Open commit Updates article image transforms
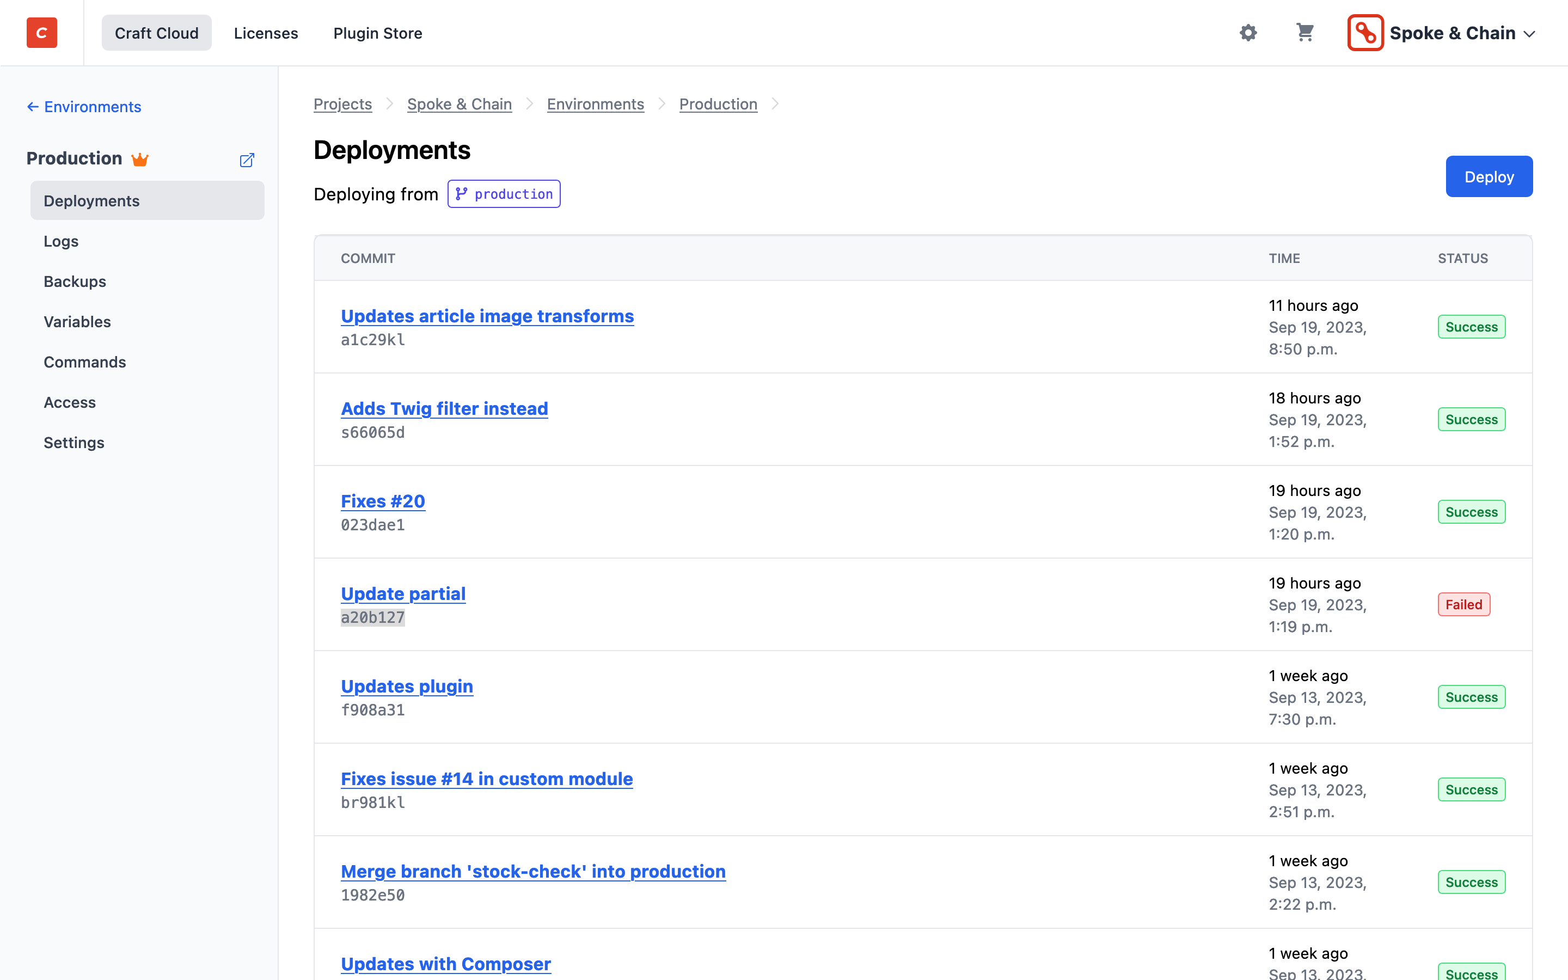1568x980 pixels. (487, 316)
